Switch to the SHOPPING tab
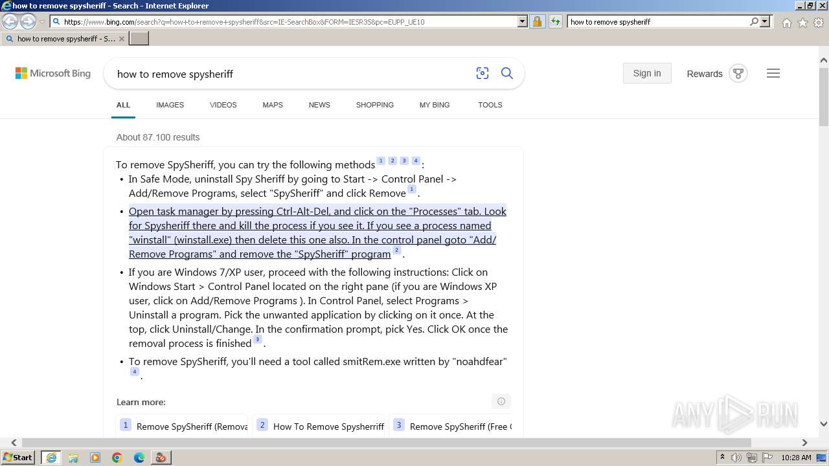This screenshot has height=466, width=829. click(375, 105)
